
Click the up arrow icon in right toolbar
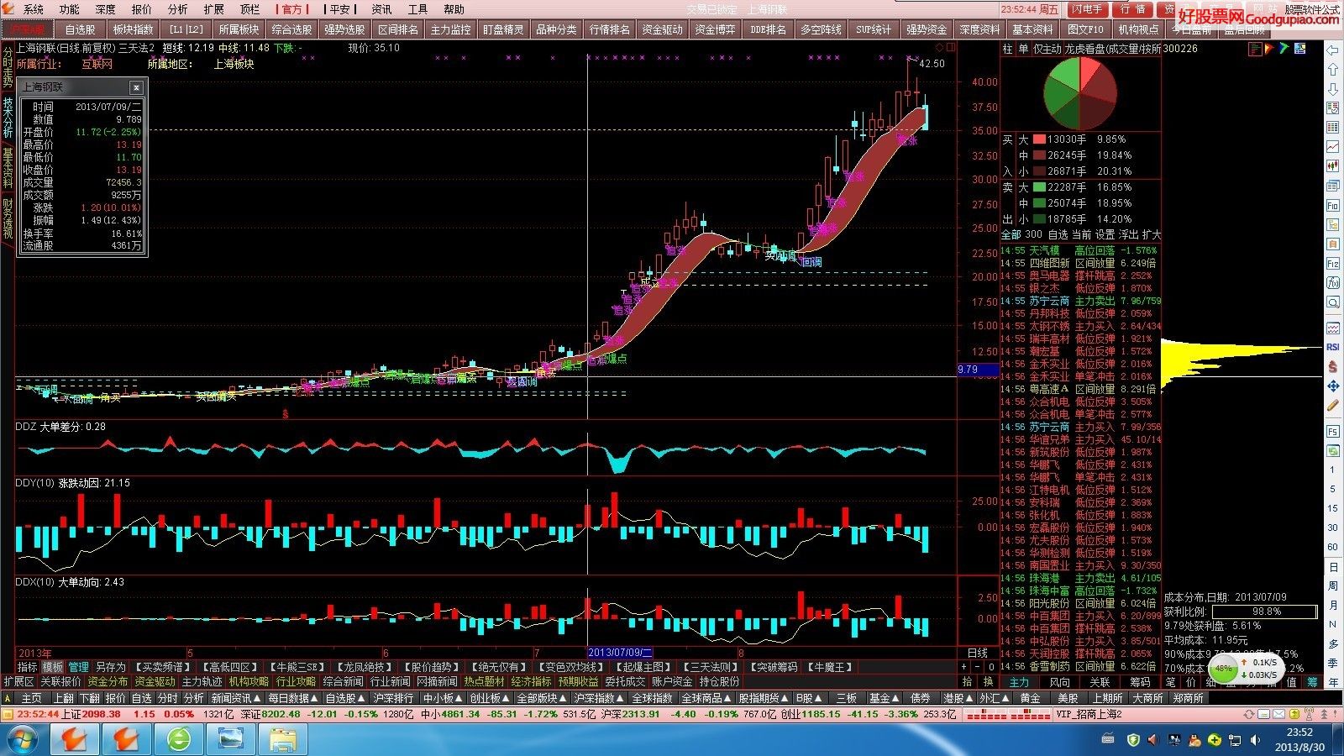(1333, 70)
